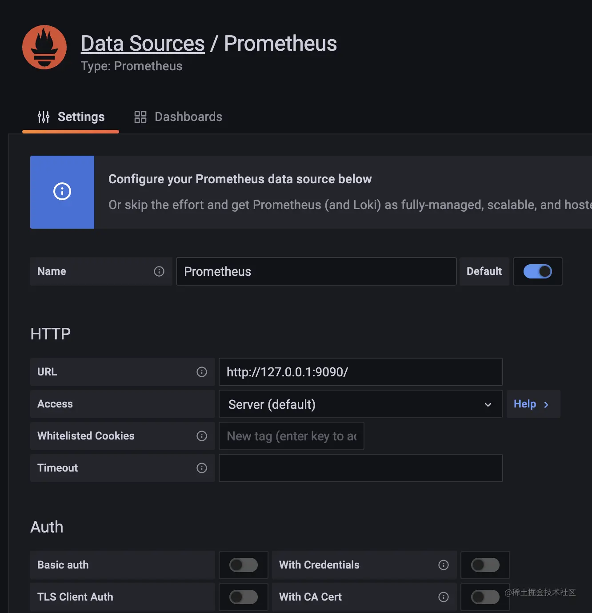Expand the Access Help section
Screen dimensions: 592x613
point(532,404)
